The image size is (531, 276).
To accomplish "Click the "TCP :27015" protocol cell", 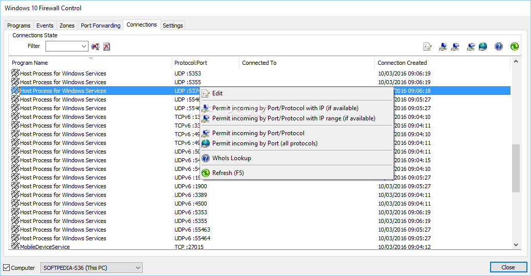I will click(189, 247).
